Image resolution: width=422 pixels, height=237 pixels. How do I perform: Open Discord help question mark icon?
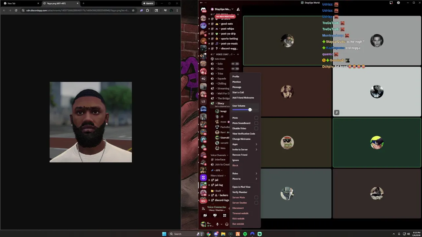398,3
